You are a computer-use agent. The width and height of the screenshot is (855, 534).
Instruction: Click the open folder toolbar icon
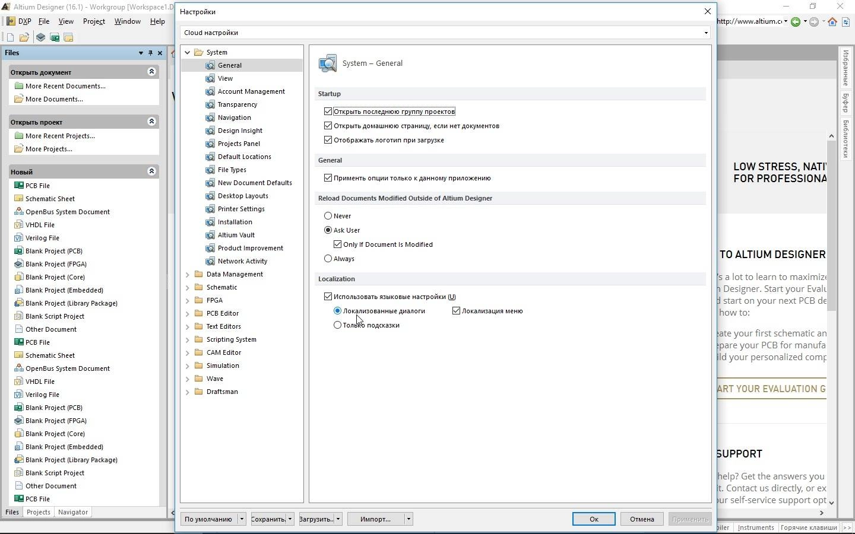coord(24,37)
